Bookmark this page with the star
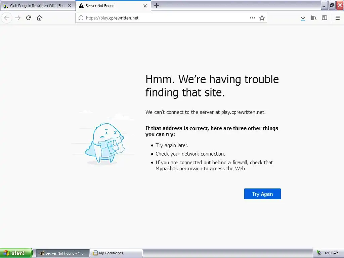Image resolution: width=344 pixels, height=258 pixels. 262,18
